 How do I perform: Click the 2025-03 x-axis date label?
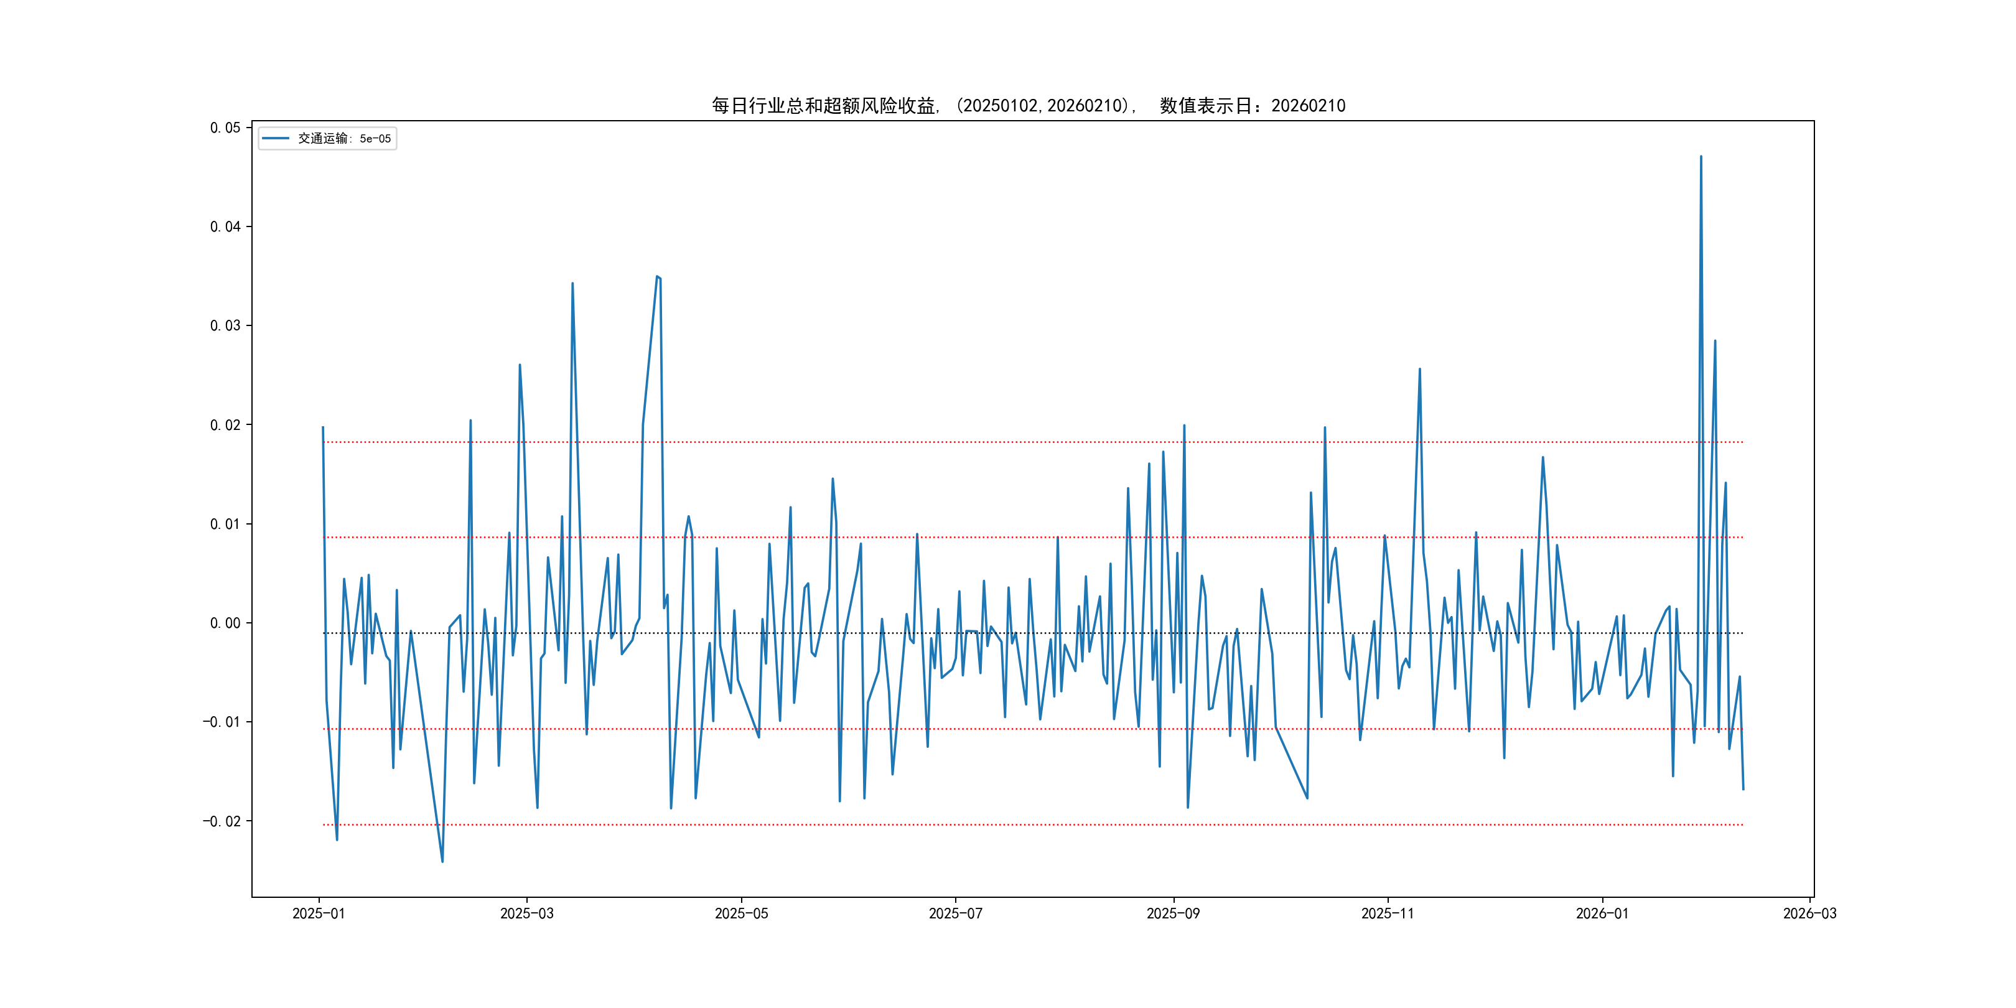[526, 913]
